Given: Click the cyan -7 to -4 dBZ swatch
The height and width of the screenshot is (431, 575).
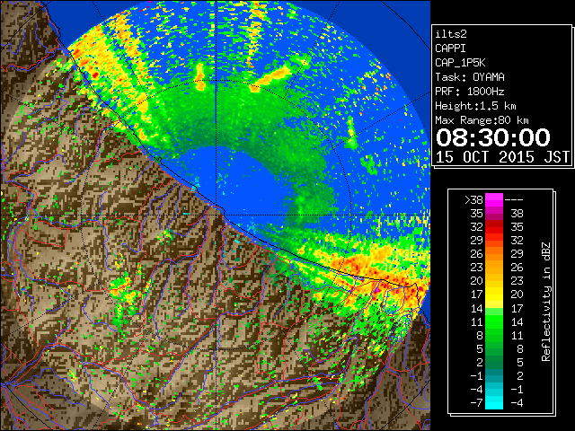Looking at the screenshot, I should click(494, 402).
